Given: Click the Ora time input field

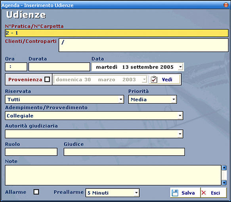Looking at the screenshot, I should (16, 67).
